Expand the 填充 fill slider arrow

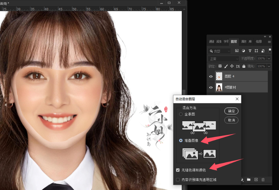pyautogui.click(x=269, y=66)
